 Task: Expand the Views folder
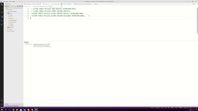click(x=7, y=17)
